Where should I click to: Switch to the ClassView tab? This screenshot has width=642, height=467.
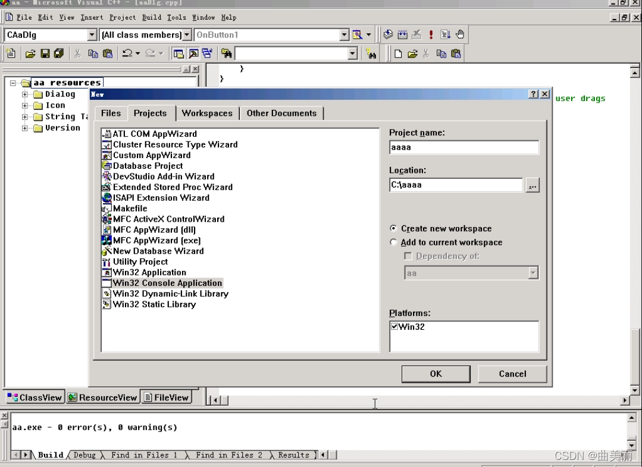click(x=35, y=397)
